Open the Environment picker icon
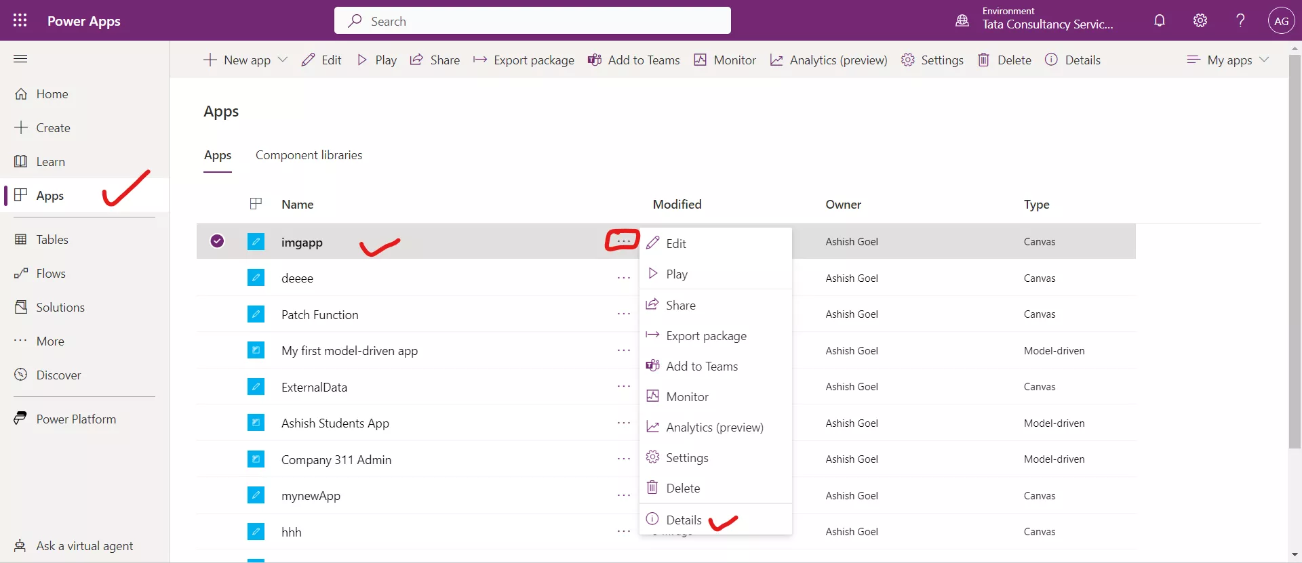This screenshot has height=563, width=1302. [x=962, y=20]
